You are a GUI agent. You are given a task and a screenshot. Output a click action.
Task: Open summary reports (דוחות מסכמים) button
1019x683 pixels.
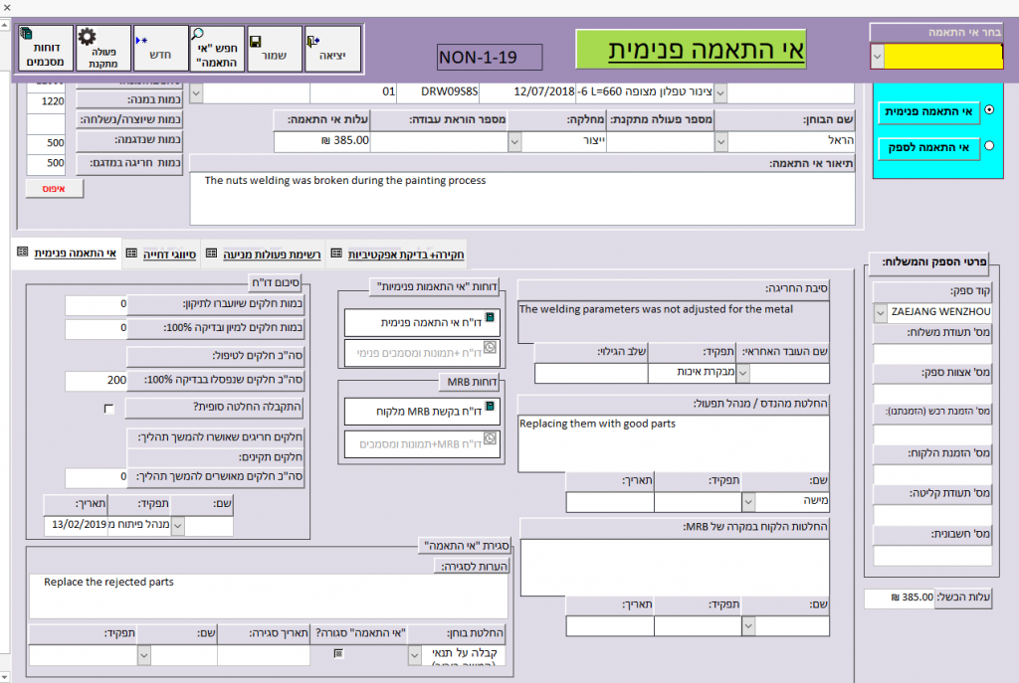click(45, 50)
